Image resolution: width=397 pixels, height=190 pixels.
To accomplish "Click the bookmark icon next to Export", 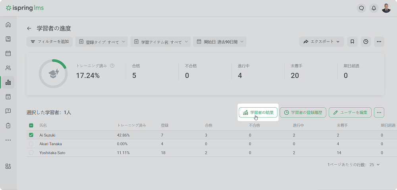I will [352, 42].
